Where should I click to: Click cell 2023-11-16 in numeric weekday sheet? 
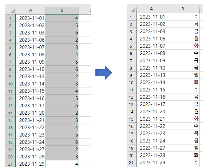point(31,98)
